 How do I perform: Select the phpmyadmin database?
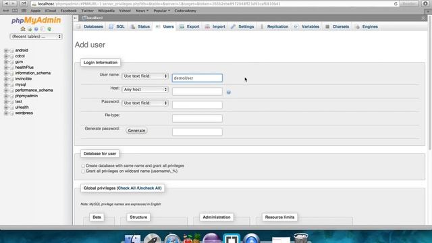(26, 96)
